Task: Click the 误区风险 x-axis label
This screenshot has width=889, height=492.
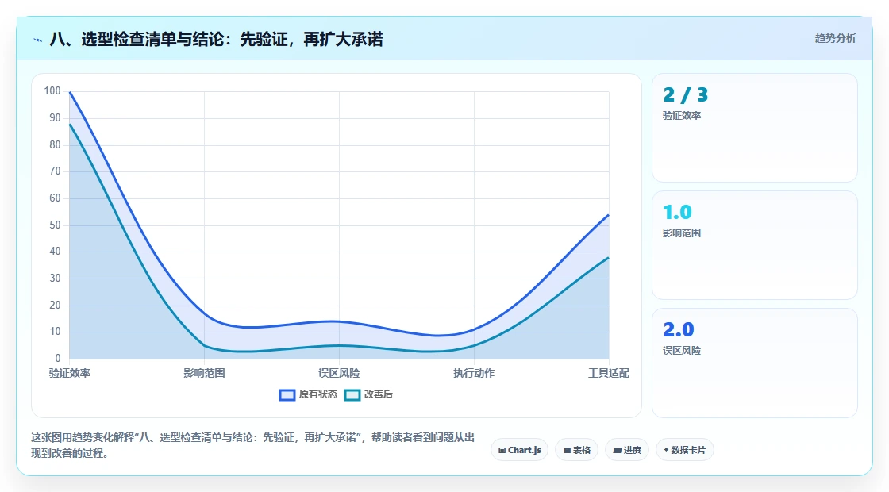Action: 339,373
